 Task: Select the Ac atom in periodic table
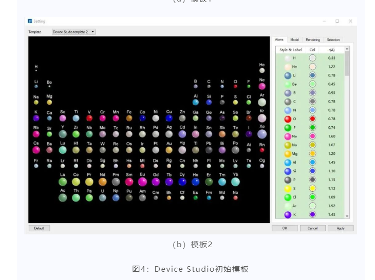63,197
